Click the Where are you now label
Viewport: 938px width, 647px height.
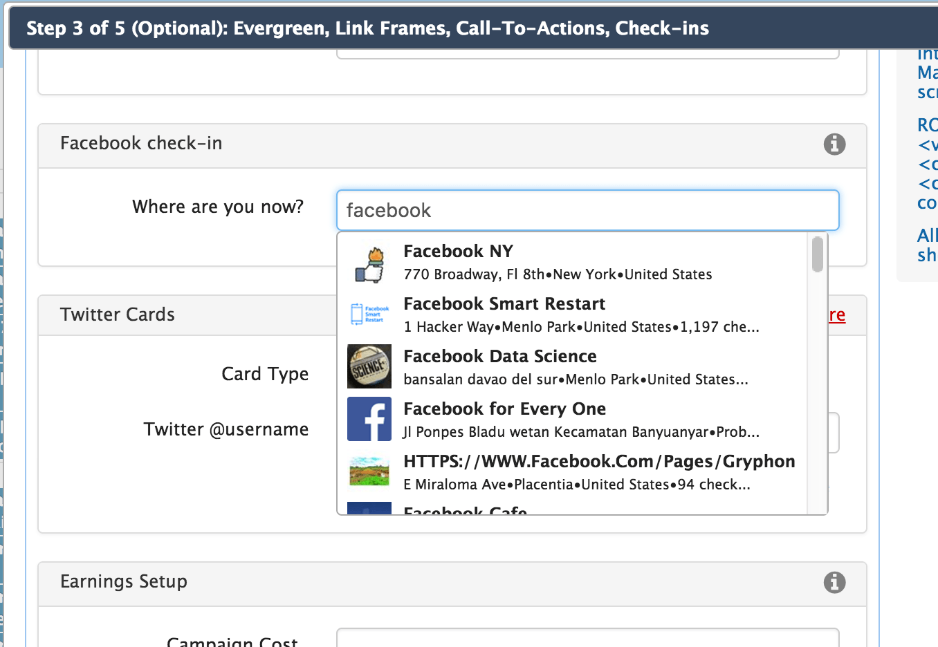point(218,207)
